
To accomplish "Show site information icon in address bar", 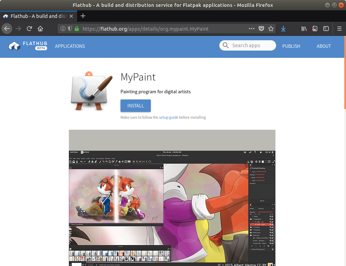I will [63, 29].
